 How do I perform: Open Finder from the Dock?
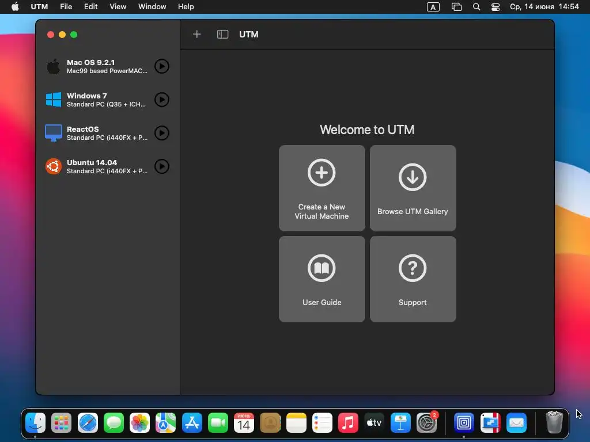pyautogui.click(x=36, y=423)
